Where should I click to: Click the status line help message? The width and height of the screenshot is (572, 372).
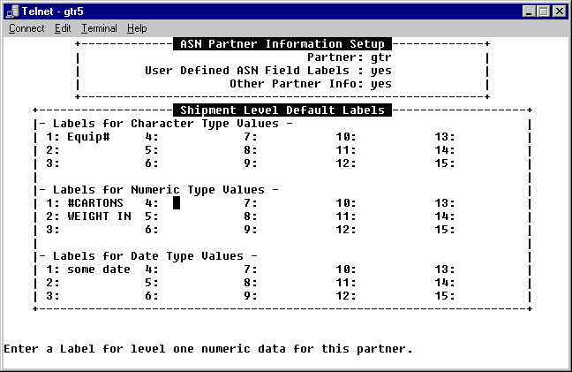tap(208, 349)
